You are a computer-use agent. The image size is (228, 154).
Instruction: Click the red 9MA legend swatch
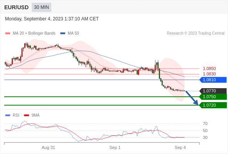26,115
